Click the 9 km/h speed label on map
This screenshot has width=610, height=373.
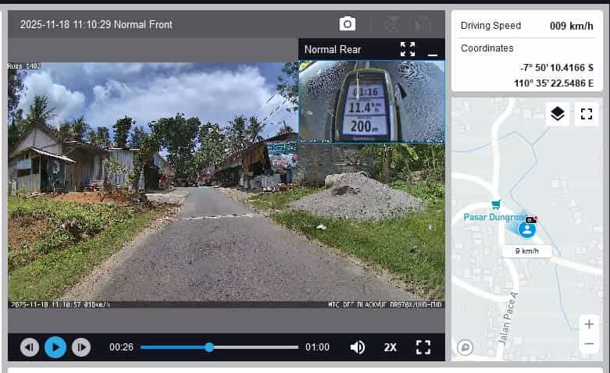point(526,251)
